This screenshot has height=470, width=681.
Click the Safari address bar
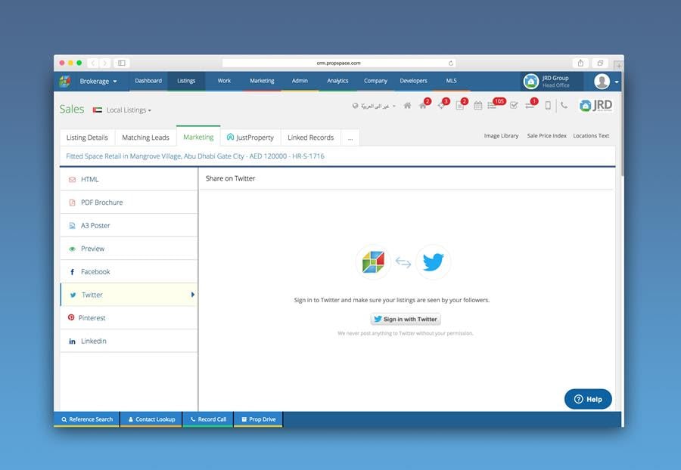pos(339,63)
